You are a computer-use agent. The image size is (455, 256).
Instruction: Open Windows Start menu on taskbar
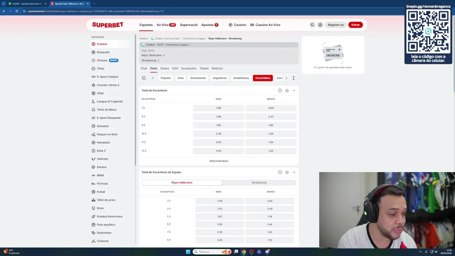point(188,252)
